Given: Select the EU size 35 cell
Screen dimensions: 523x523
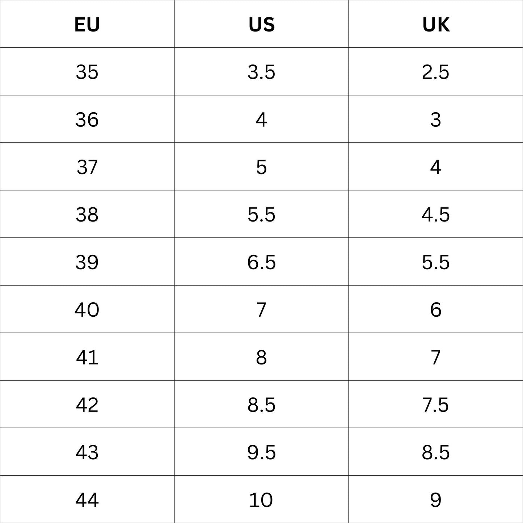Looking at the screenshot, I should (x=87, y=72).
